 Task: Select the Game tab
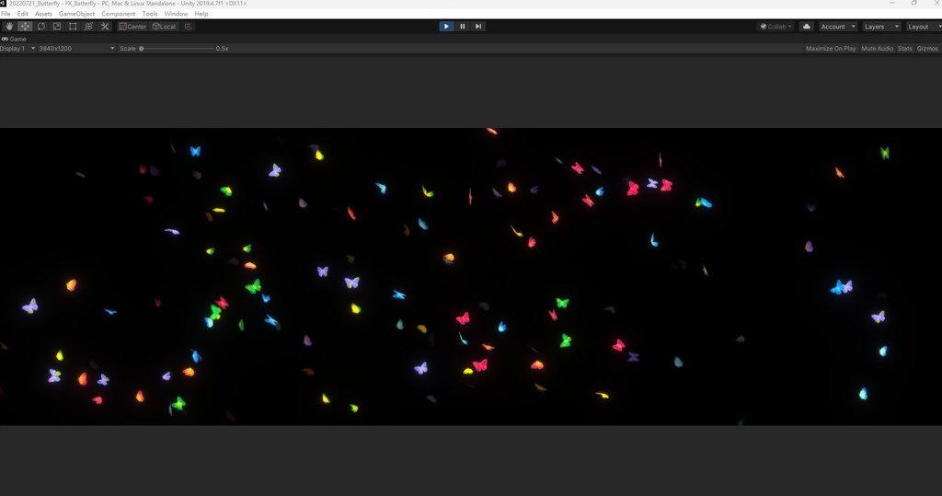coord(14,39)
